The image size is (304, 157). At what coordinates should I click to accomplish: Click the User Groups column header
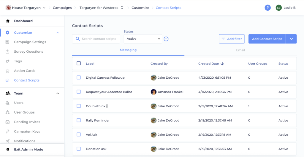click(258, 64)
